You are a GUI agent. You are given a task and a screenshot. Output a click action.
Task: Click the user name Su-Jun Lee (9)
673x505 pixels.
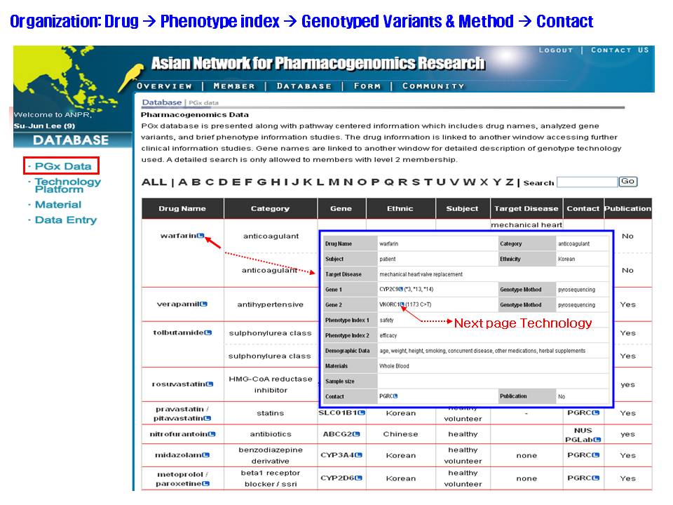44,126
